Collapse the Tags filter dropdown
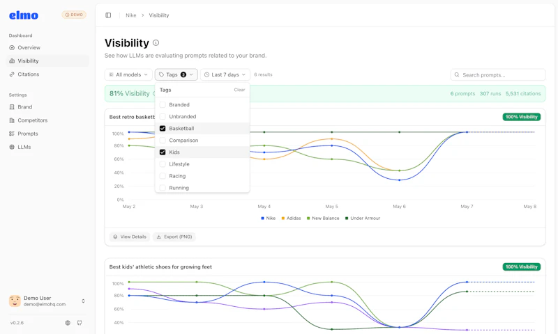The height and width of the screenshot is (334, 558). pyautogui.click(x=176, y=74)
